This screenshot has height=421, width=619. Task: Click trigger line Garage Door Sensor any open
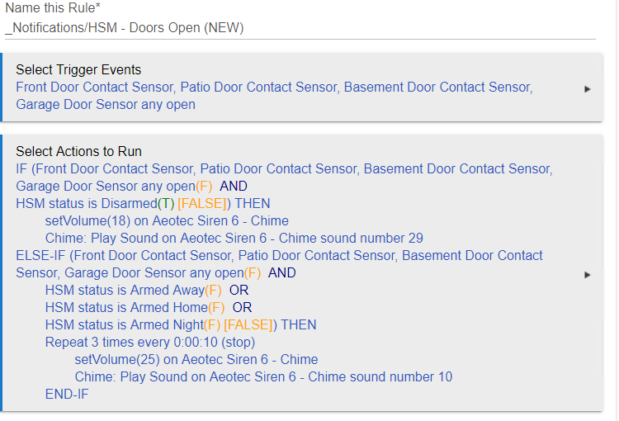(x=106, y=104)
